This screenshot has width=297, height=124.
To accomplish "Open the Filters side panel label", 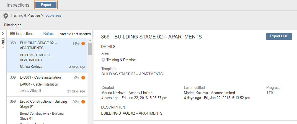I will pyautogui.click(x=3, y=43).
